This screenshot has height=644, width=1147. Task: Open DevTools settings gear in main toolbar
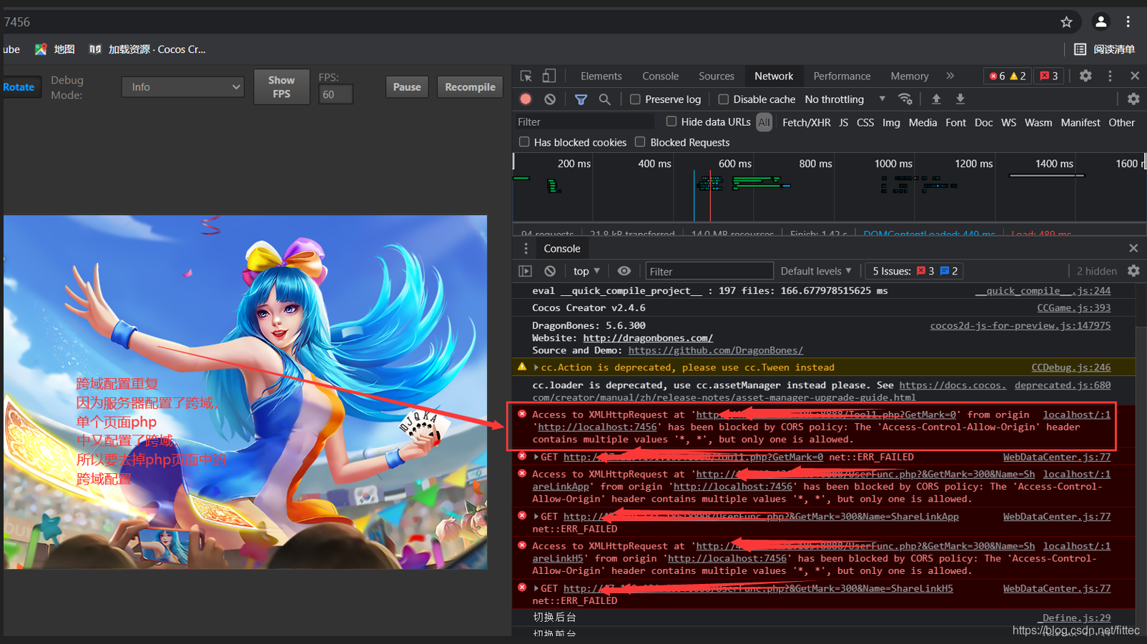[1086, 76]
